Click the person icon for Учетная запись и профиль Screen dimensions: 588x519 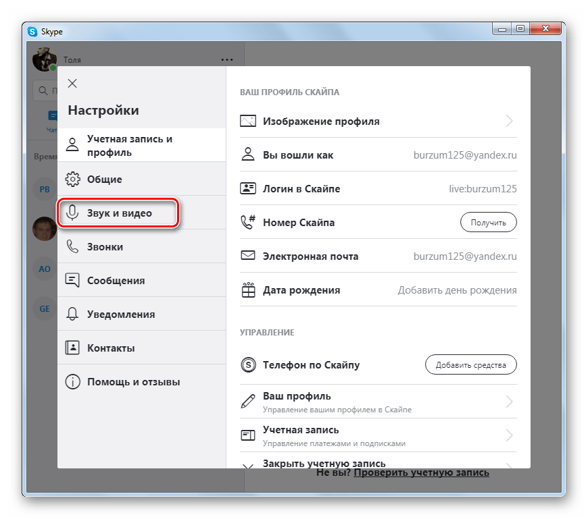tap(72, 145)
